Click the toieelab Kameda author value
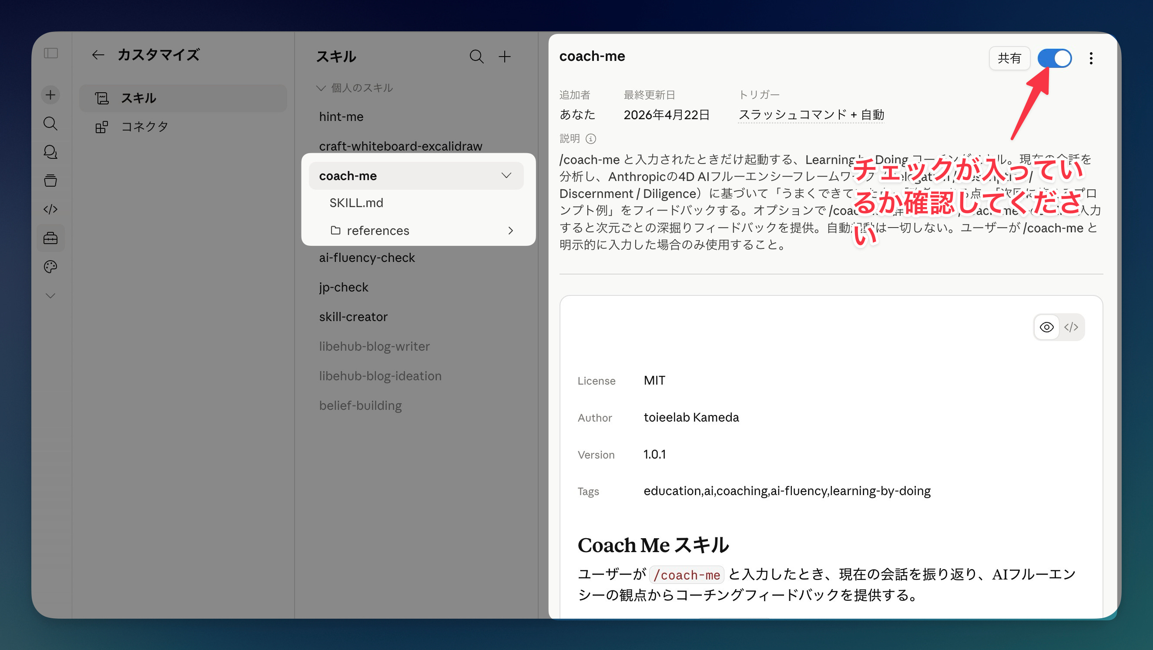1153x650 pixels. click(x=691, y=417)
